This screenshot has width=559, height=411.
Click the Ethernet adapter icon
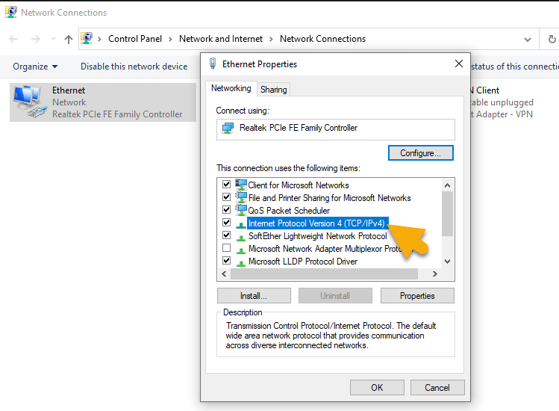coord(28,102)
